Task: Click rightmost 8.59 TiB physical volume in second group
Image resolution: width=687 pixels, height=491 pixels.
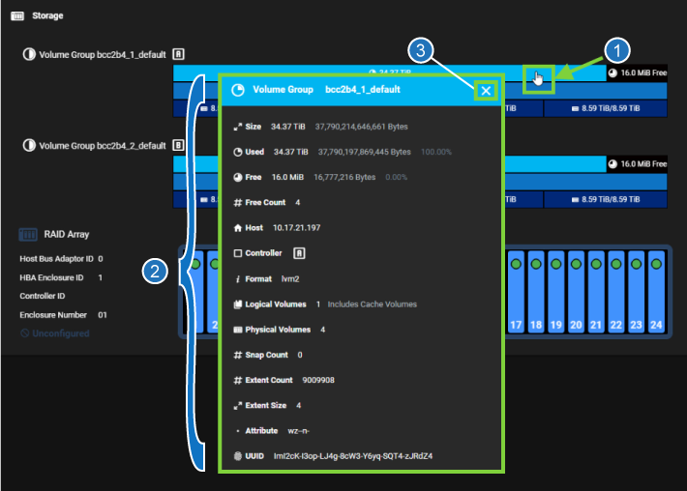Action: point(606,200)
